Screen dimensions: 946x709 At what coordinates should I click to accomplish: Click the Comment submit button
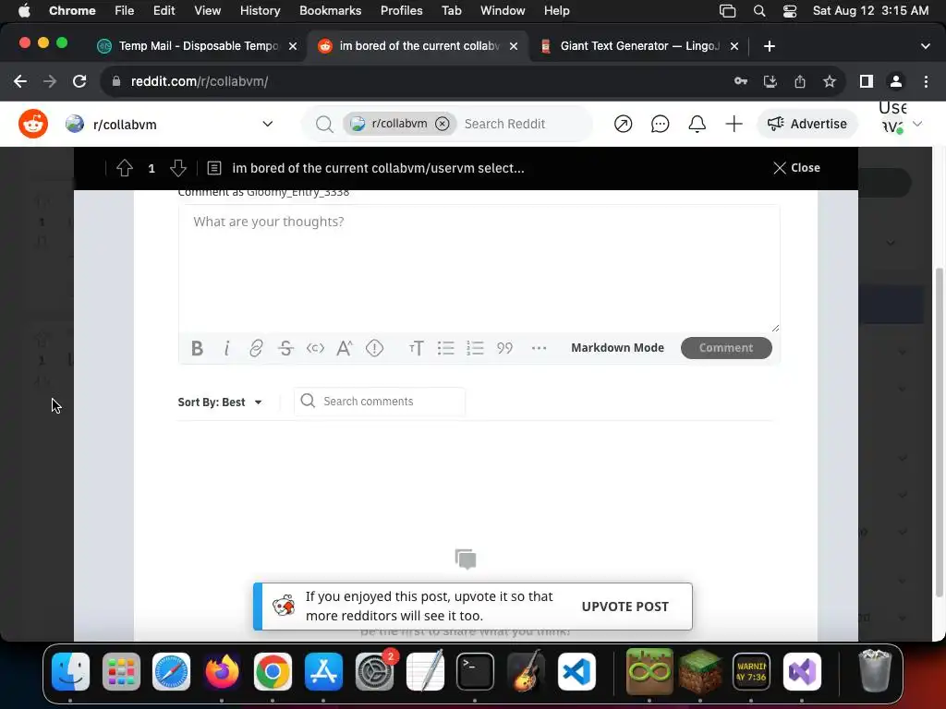726,348
